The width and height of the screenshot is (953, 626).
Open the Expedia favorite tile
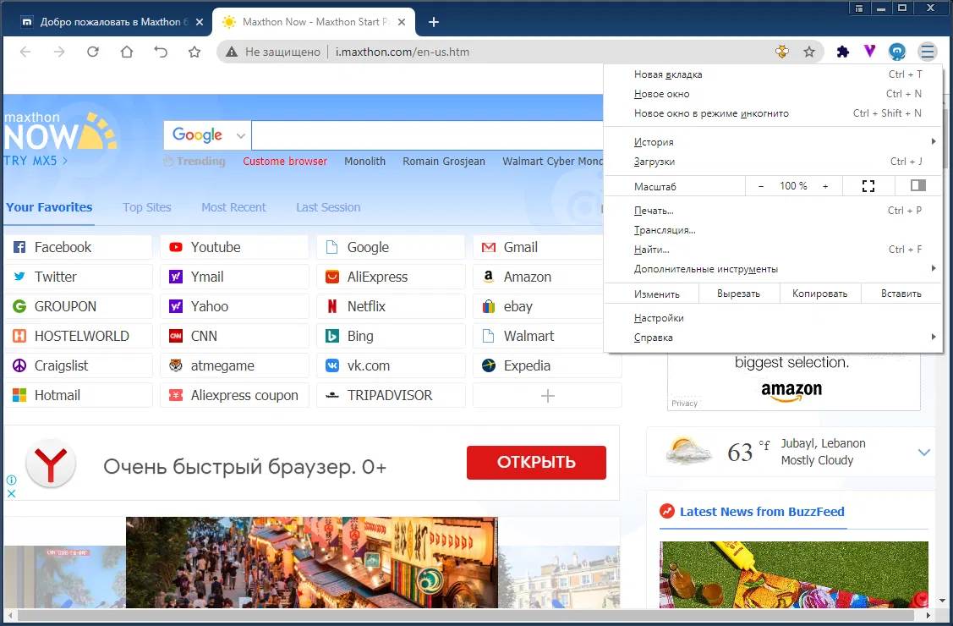[547, 366]
